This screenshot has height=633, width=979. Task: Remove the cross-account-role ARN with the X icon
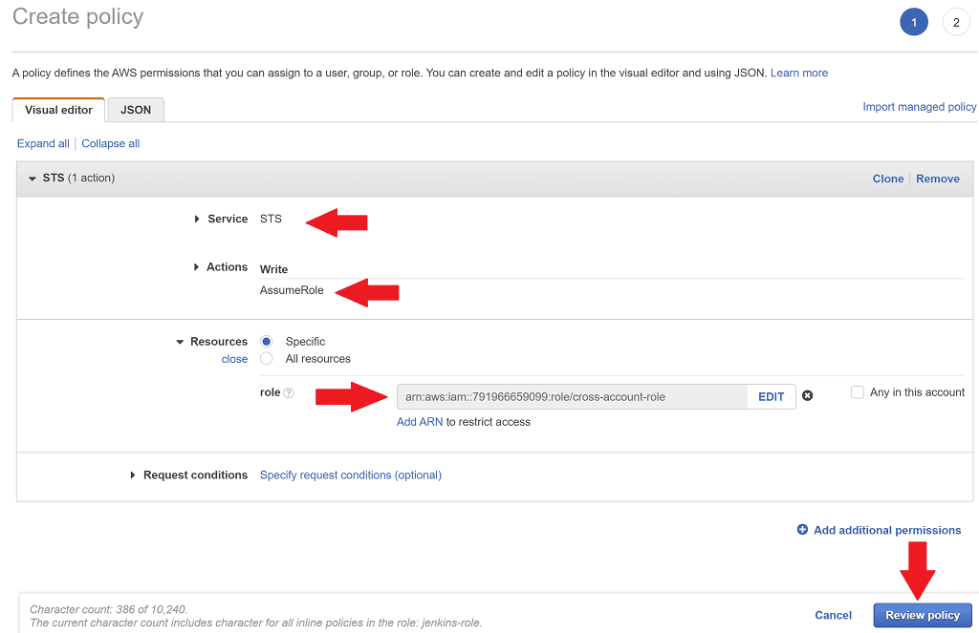[808, 395]
